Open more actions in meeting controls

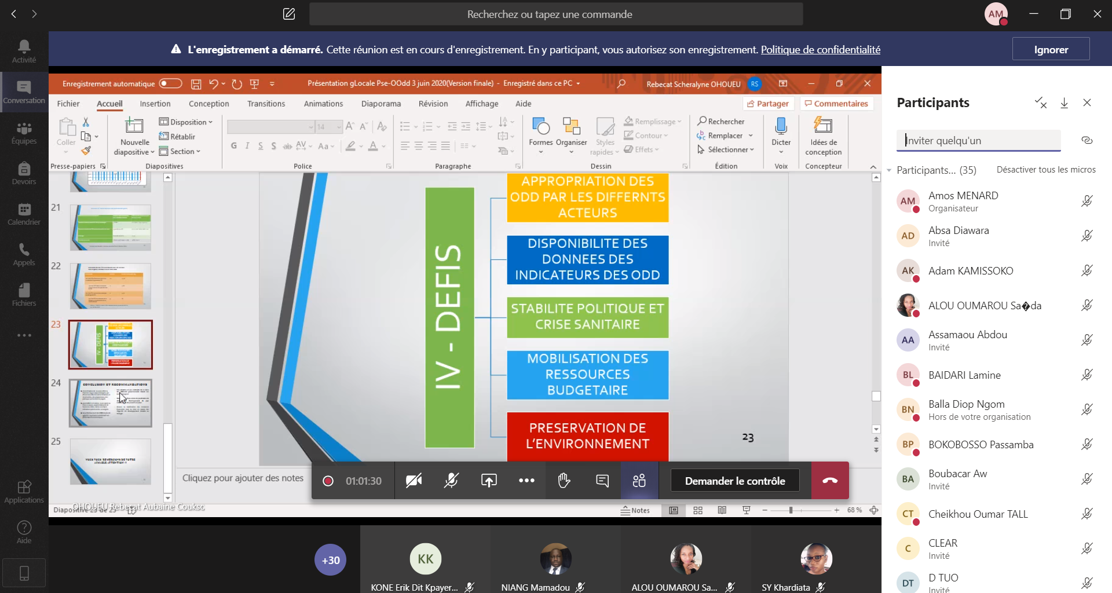point(526,481)
